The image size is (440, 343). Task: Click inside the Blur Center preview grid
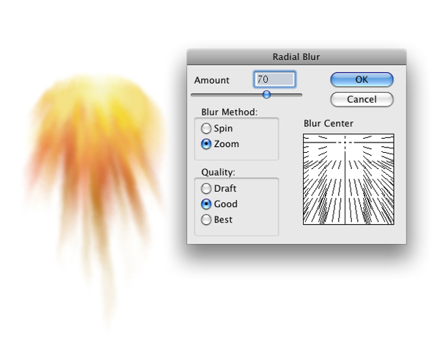(348, 179)
